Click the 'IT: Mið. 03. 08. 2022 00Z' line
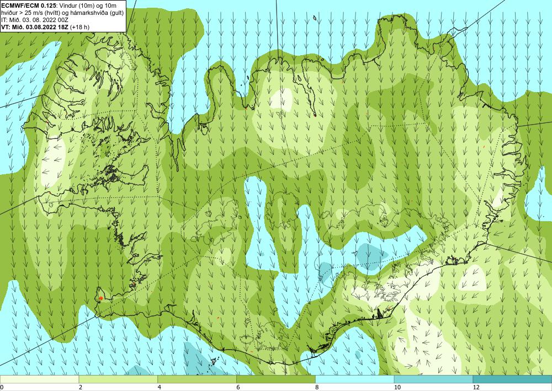The image size is (552, 391). [x=35, y=20]
